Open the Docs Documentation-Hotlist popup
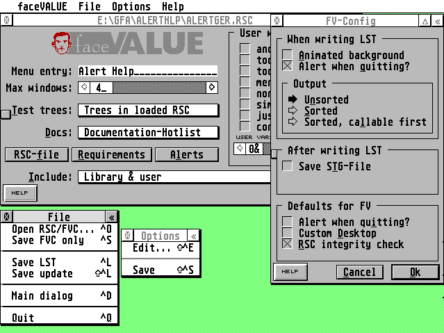 coord(148,132)
